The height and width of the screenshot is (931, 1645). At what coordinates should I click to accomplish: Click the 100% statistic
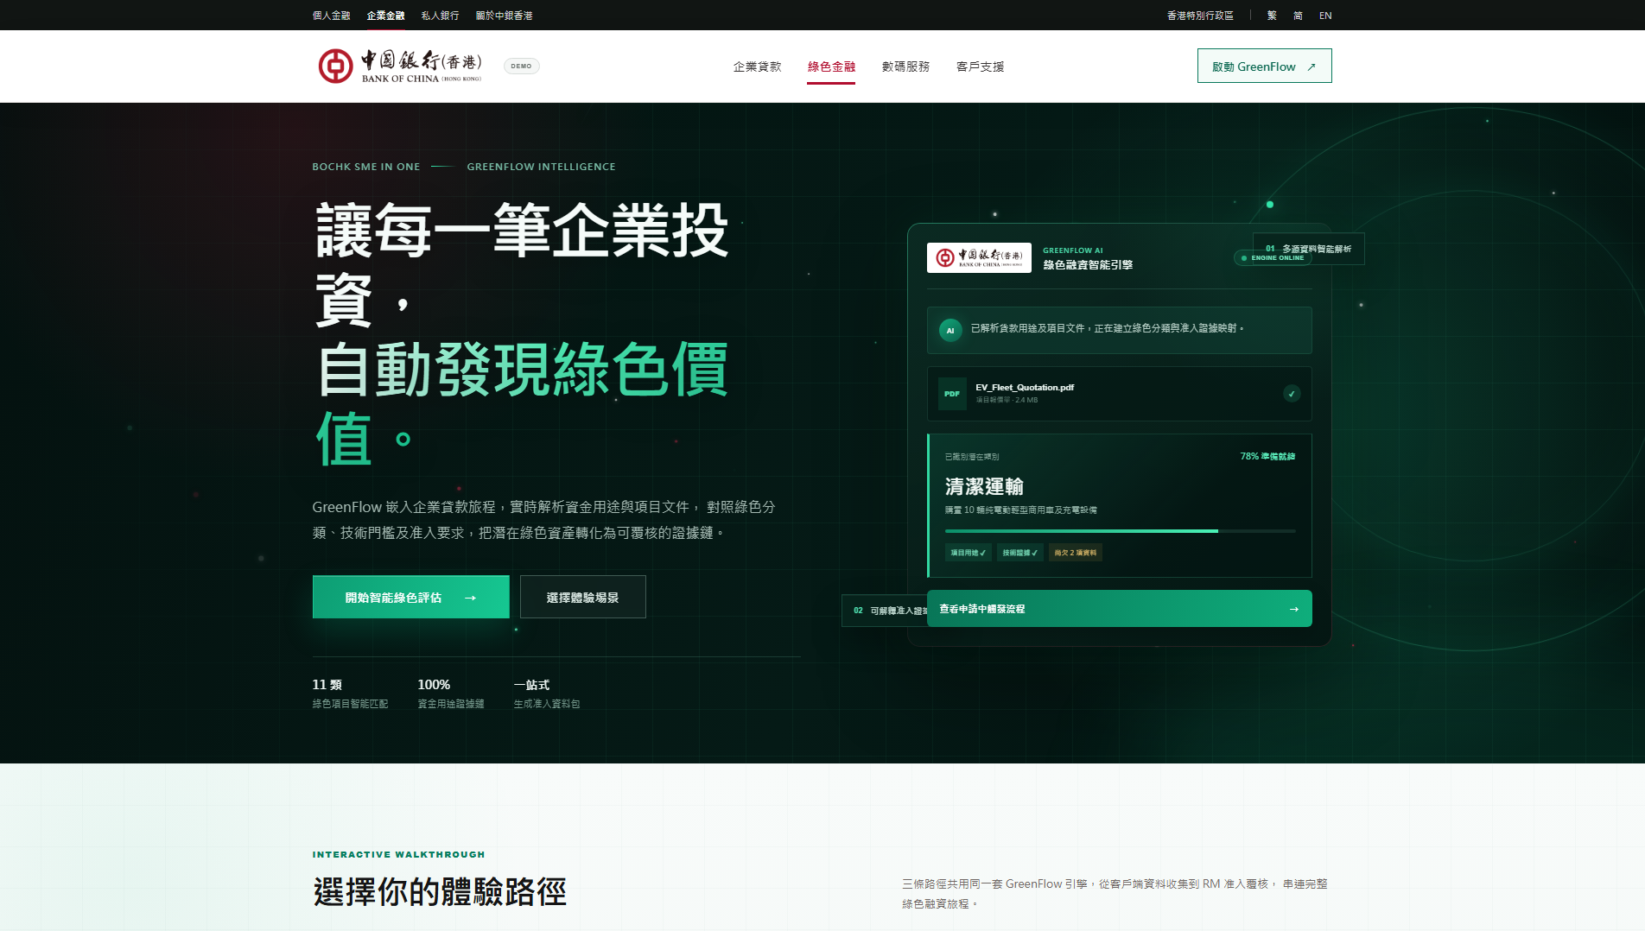tap(434, 685)
